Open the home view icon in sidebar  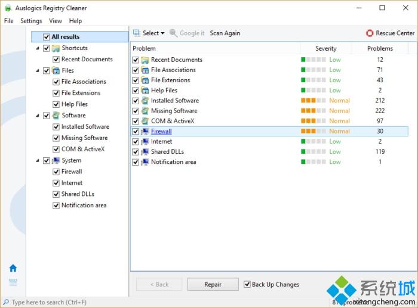click(x=13, y=268)
